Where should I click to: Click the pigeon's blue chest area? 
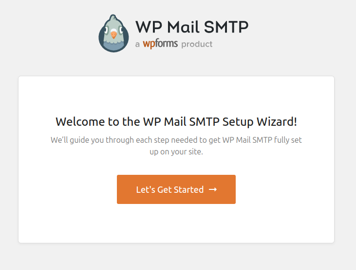(x=113, y=46)
